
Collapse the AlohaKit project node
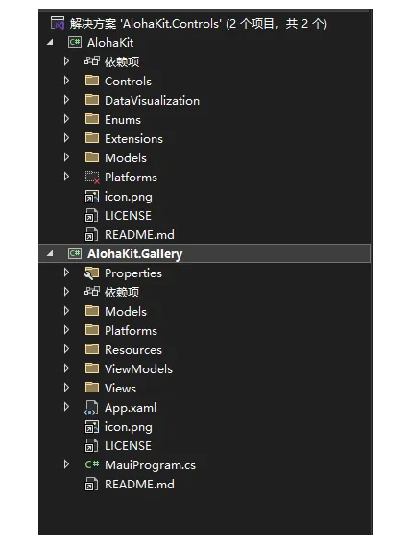click(50, 43)
